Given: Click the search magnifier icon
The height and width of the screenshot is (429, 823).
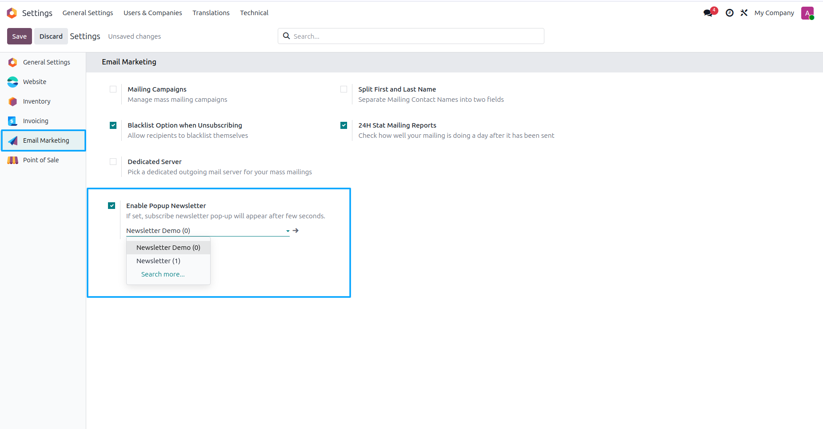Looking at the screenshot, I should point(287,36).
